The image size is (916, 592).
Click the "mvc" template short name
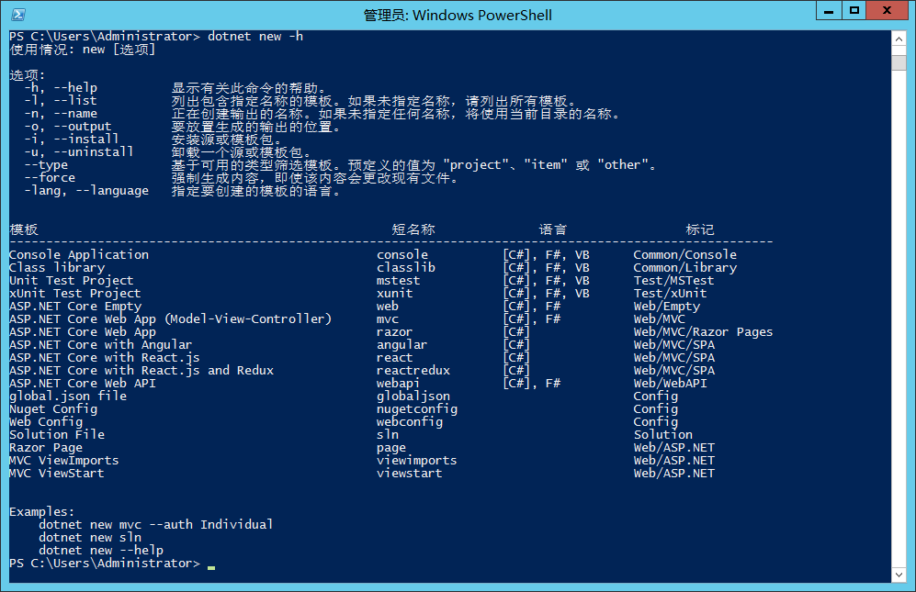pyautogui.click(x=386, y=318)
